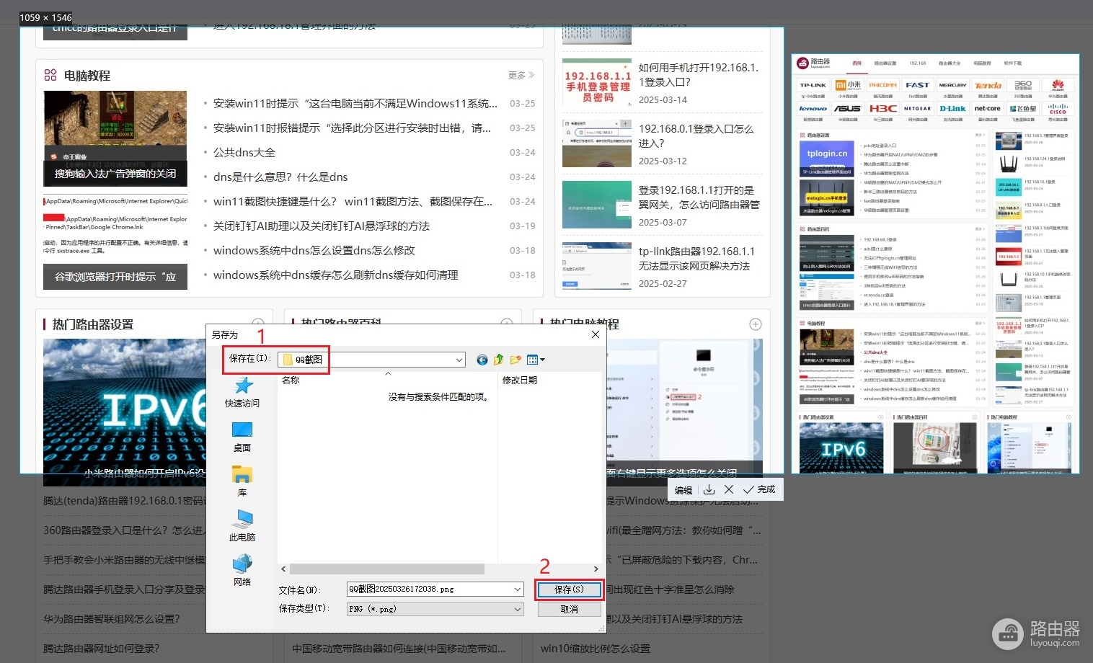1093x663 pixels.
Task: Expand the 保存在 folder dropdown
Action: pos(459,360)
